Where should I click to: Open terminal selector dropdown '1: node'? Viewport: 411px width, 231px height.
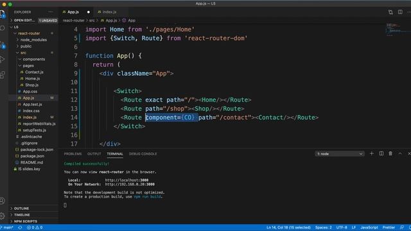[340, 154]
